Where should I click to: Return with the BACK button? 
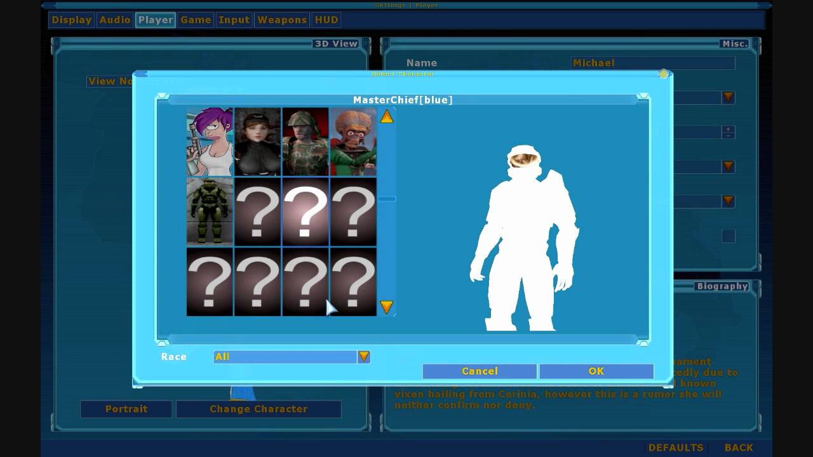point(739,447)
